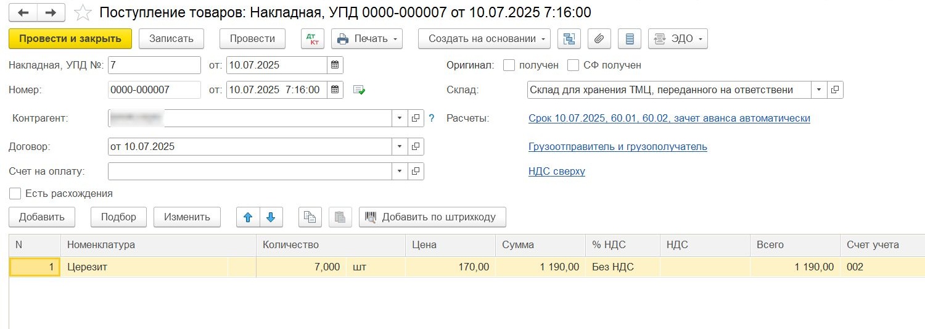Image resolution: width=925 pixels, height=329 pixels.
Task: Open attached files paperclip icon
Action: click(599, 39)
